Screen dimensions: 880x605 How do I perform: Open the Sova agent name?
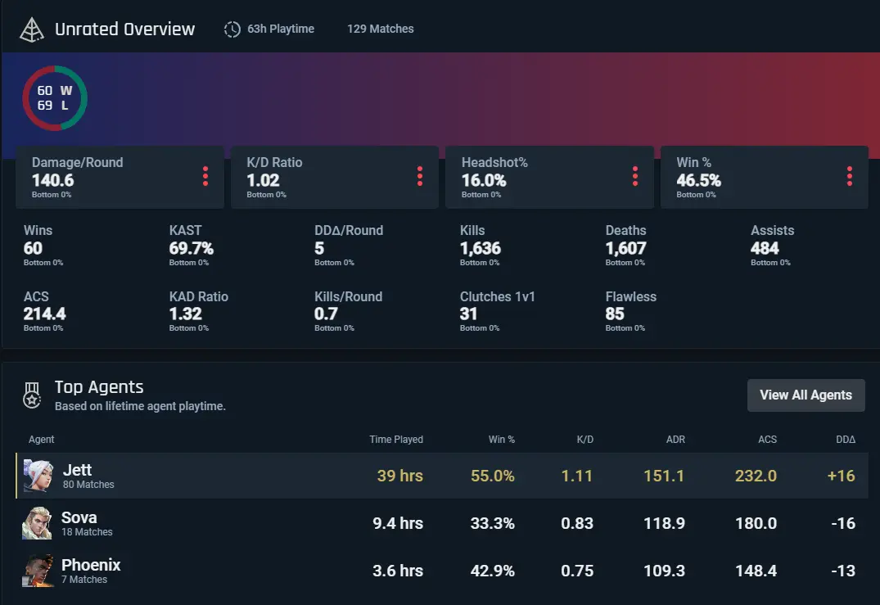79,517
